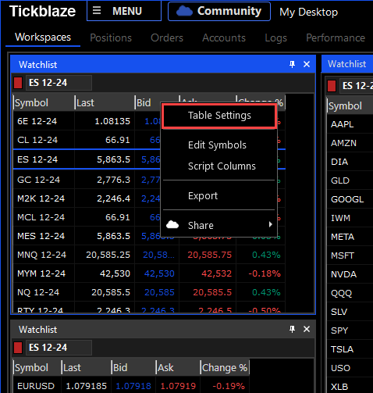
Task: Click QQQ in the right Watchlist
Action: click(x=341, y=293)
